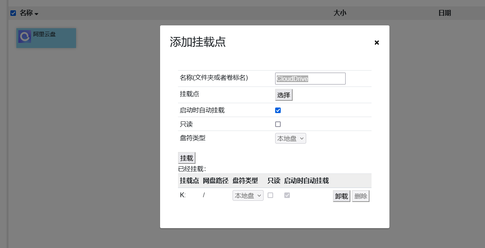The width and height of the screenshot is (485, 248).
Task: Click the sort arrow next to 名称
Action: [x=36, y=14]
